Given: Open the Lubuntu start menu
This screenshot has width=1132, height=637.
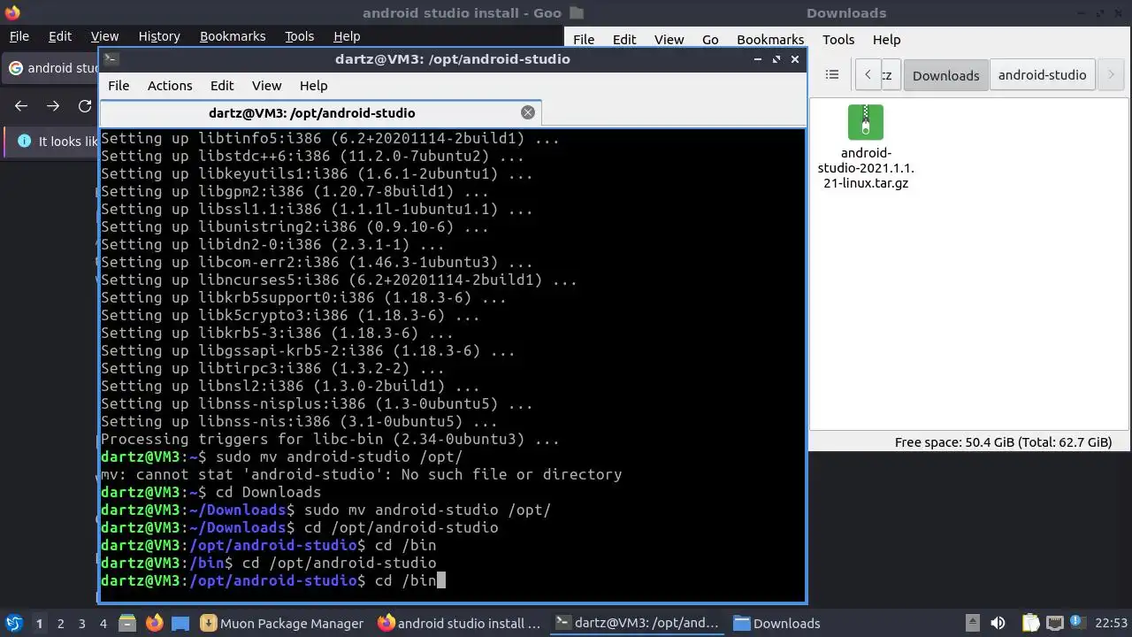Looking at the screenshot, I should click(14, 623).
